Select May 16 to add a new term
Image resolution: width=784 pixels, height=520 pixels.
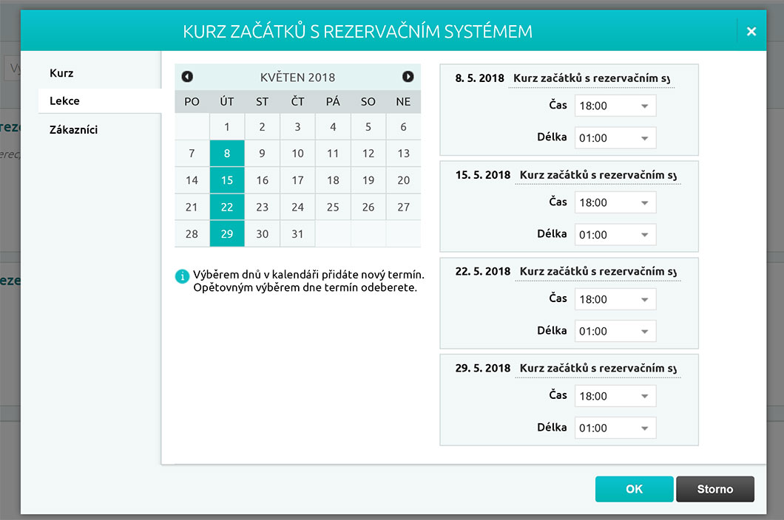click(262, 179)
